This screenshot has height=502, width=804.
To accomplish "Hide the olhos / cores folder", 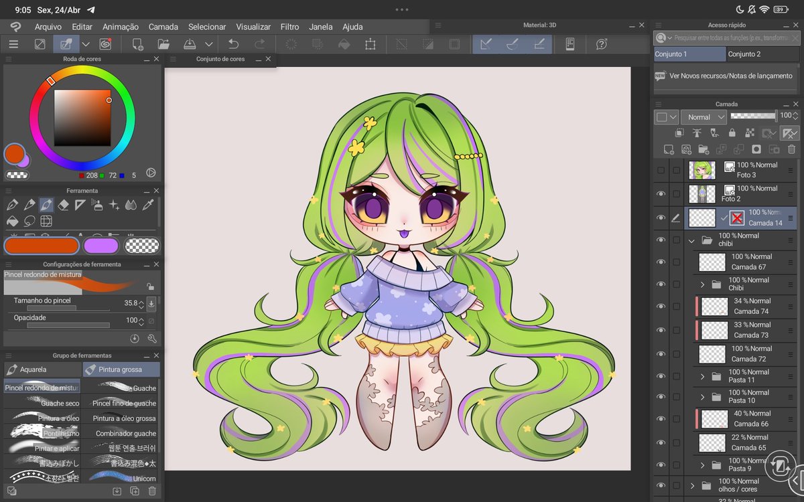I will [x=661, y=485].
